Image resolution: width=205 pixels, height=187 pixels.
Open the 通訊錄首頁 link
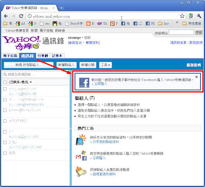click(178, 43)
